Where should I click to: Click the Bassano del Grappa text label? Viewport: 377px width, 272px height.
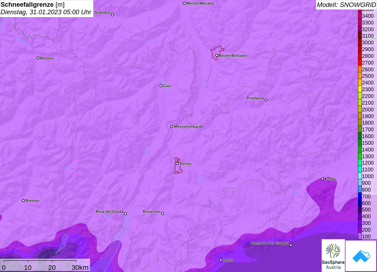270,243
